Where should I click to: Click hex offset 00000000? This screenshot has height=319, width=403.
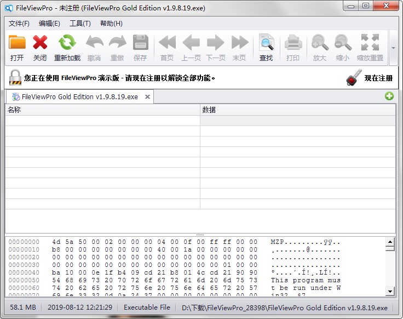[x=24, y=242]
